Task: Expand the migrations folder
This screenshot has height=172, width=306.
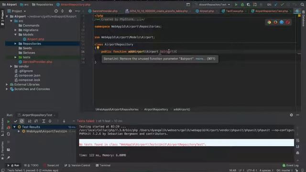Action: [15, 30]
